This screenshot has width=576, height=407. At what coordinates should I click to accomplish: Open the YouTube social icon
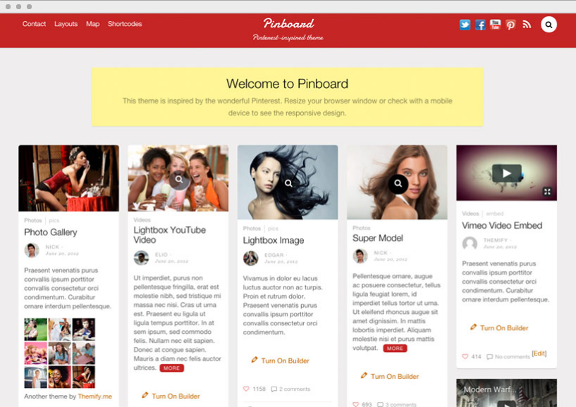(495, 25)
